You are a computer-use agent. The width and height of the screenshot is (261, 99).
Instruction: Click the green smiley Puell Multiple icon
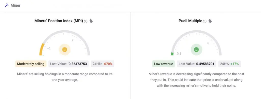click(197, 49)
